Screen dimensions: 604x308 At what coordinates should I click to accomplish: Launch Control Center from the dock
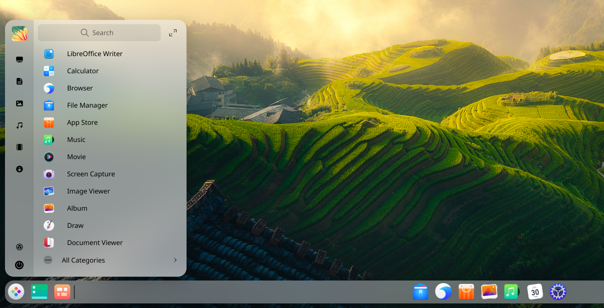558,292
